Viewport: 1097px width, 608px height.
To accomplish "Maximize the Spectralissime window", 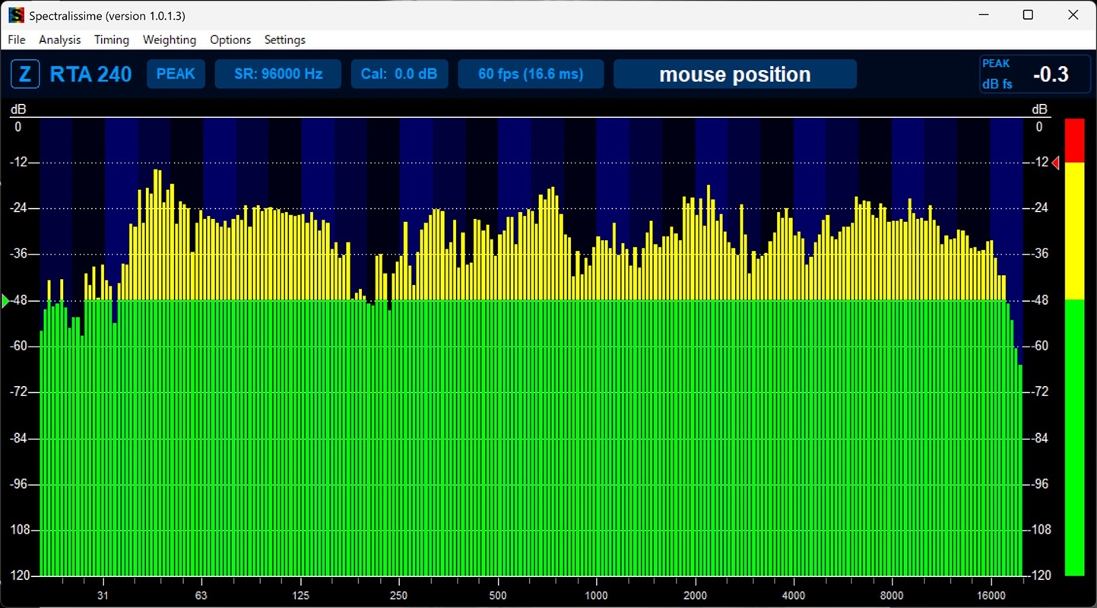I will (x=1028, y=15).
